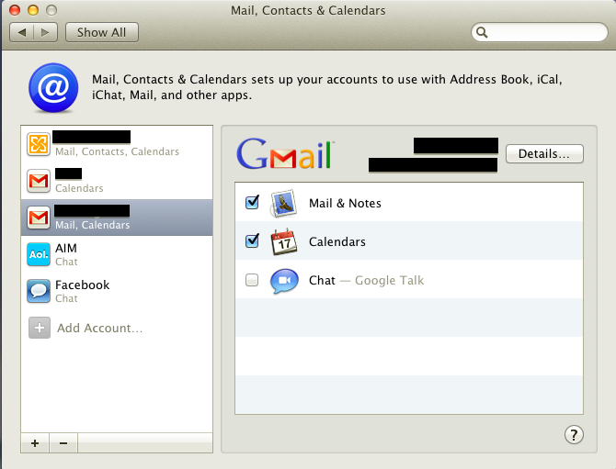Click the Mail & Notes label
The height and width of the screenshot is (469, 616).
coord(345,203)
